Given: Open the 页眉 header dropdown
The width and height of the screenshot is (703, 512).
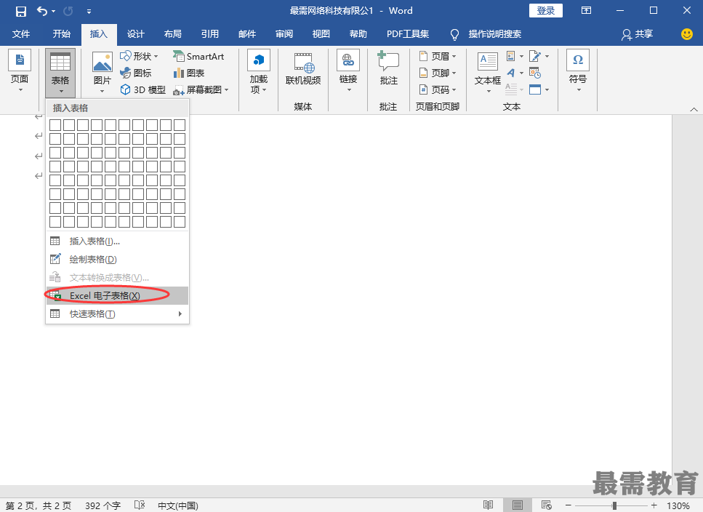Looking at the screenshot, I should 438,57.
